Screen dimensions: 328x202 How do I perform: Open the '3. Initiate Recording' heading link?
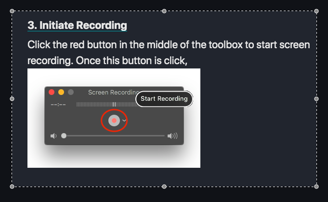pyautogui.click(x=77, y=26)
